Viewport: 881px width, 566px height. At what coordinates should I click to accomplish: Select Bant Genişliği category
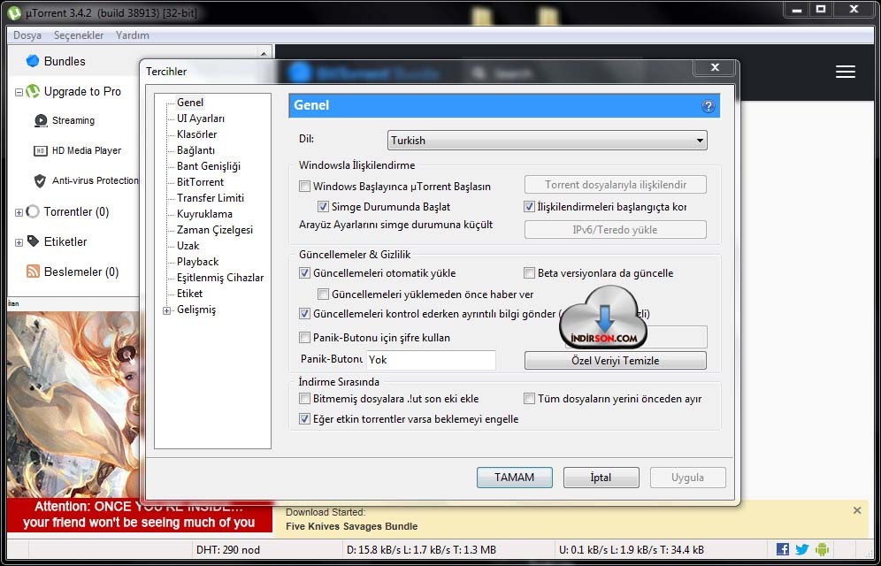[209, 166]
